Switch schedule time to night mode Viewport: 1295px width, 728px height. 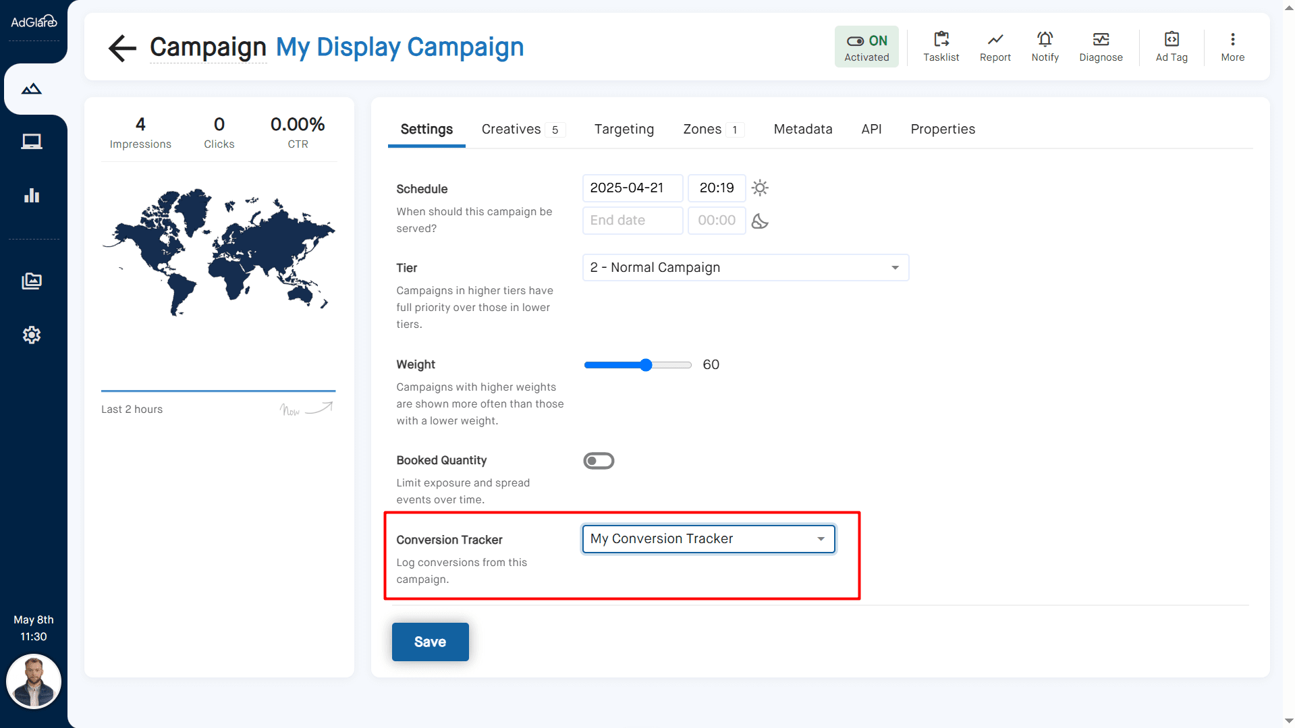(x=759, y=221)
